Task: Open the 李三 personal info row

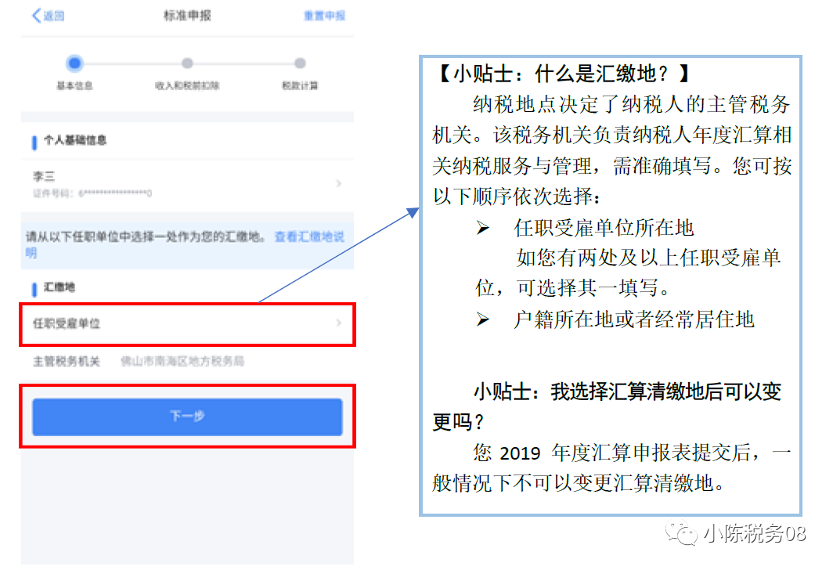Action: tap(187, 184)
